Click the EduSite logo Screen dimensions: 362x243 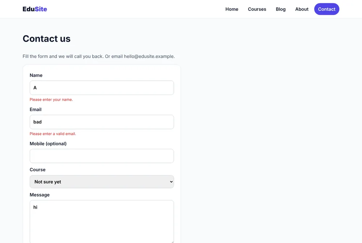click(x=35, y=9)
